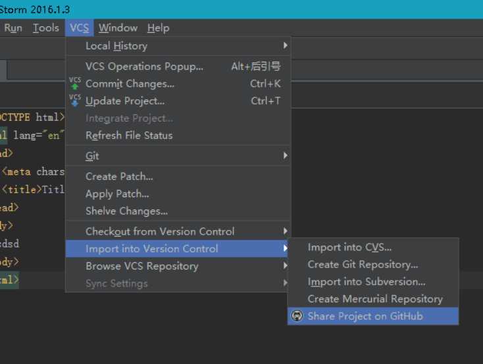Image resolution: width=483 pixels, height=364 pixels.
Task: Click the Import into Version Control arrow
Action: pyautogui.click(x=285, y=248)
